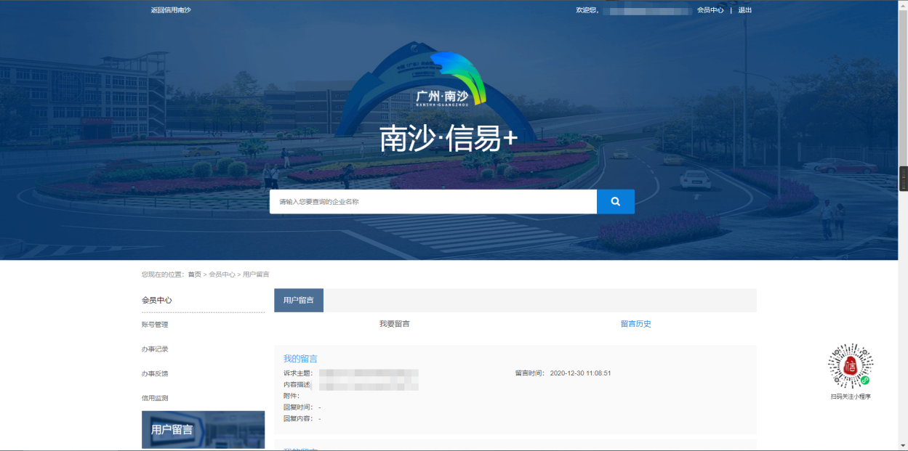This screenshot has width=908, height=451.
Task: Open 会员中心 in the top bar
Action: coord(710,10)
